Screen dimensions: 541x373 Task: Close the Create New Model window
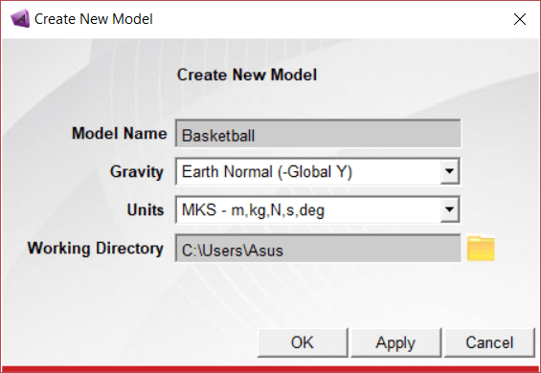pos(520,19)
